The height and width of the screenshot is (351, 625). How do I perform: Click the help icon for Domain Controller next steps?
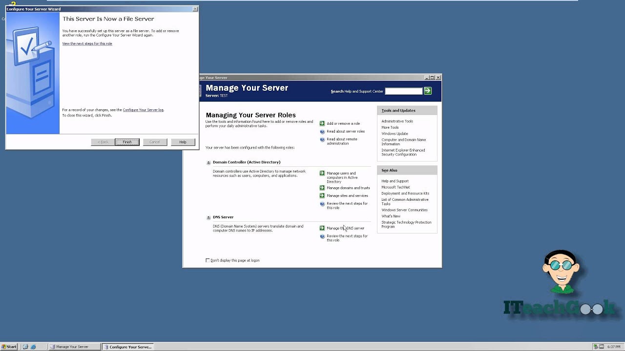pos(322,204)
